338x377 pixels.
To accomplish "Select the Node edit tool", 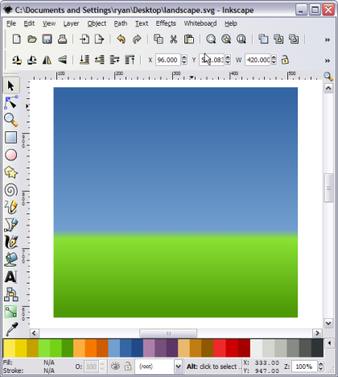I will (x=11, y=102).
